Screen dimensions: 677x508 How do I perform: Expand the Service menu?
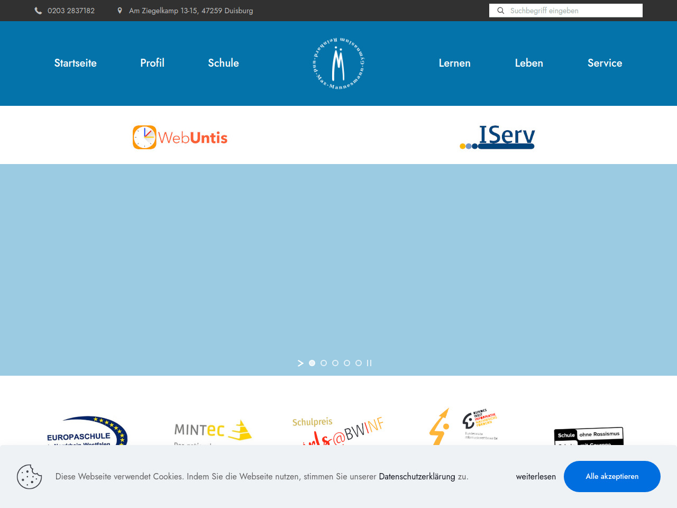pyautogui.click(x=605, y=63)
